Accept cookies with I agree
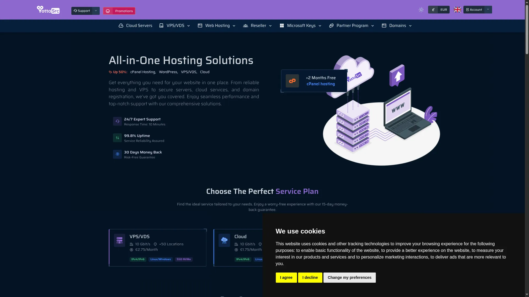The image size is (529, 297). 286,278
